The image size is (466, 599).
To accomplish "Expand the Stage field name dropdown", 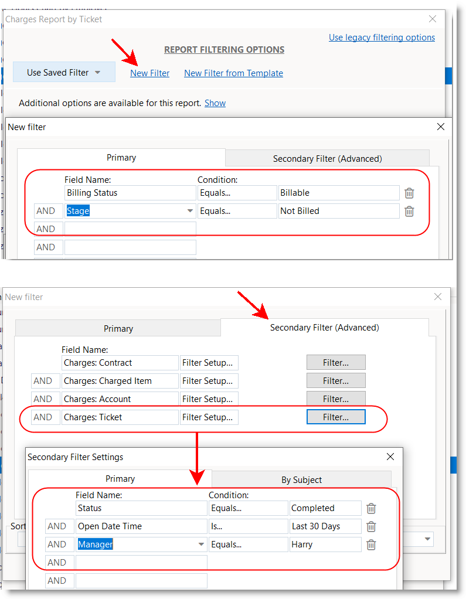I will pyautogui.click(x=190, y=211).
